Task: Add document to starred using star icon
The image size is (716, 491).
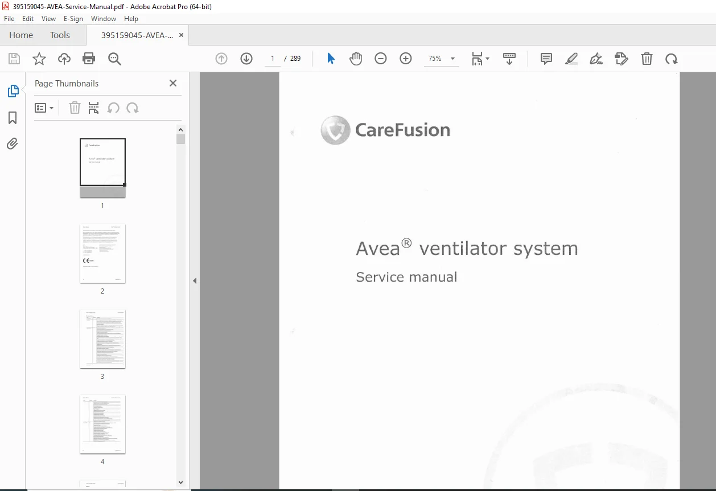Action: pos(39,59)
